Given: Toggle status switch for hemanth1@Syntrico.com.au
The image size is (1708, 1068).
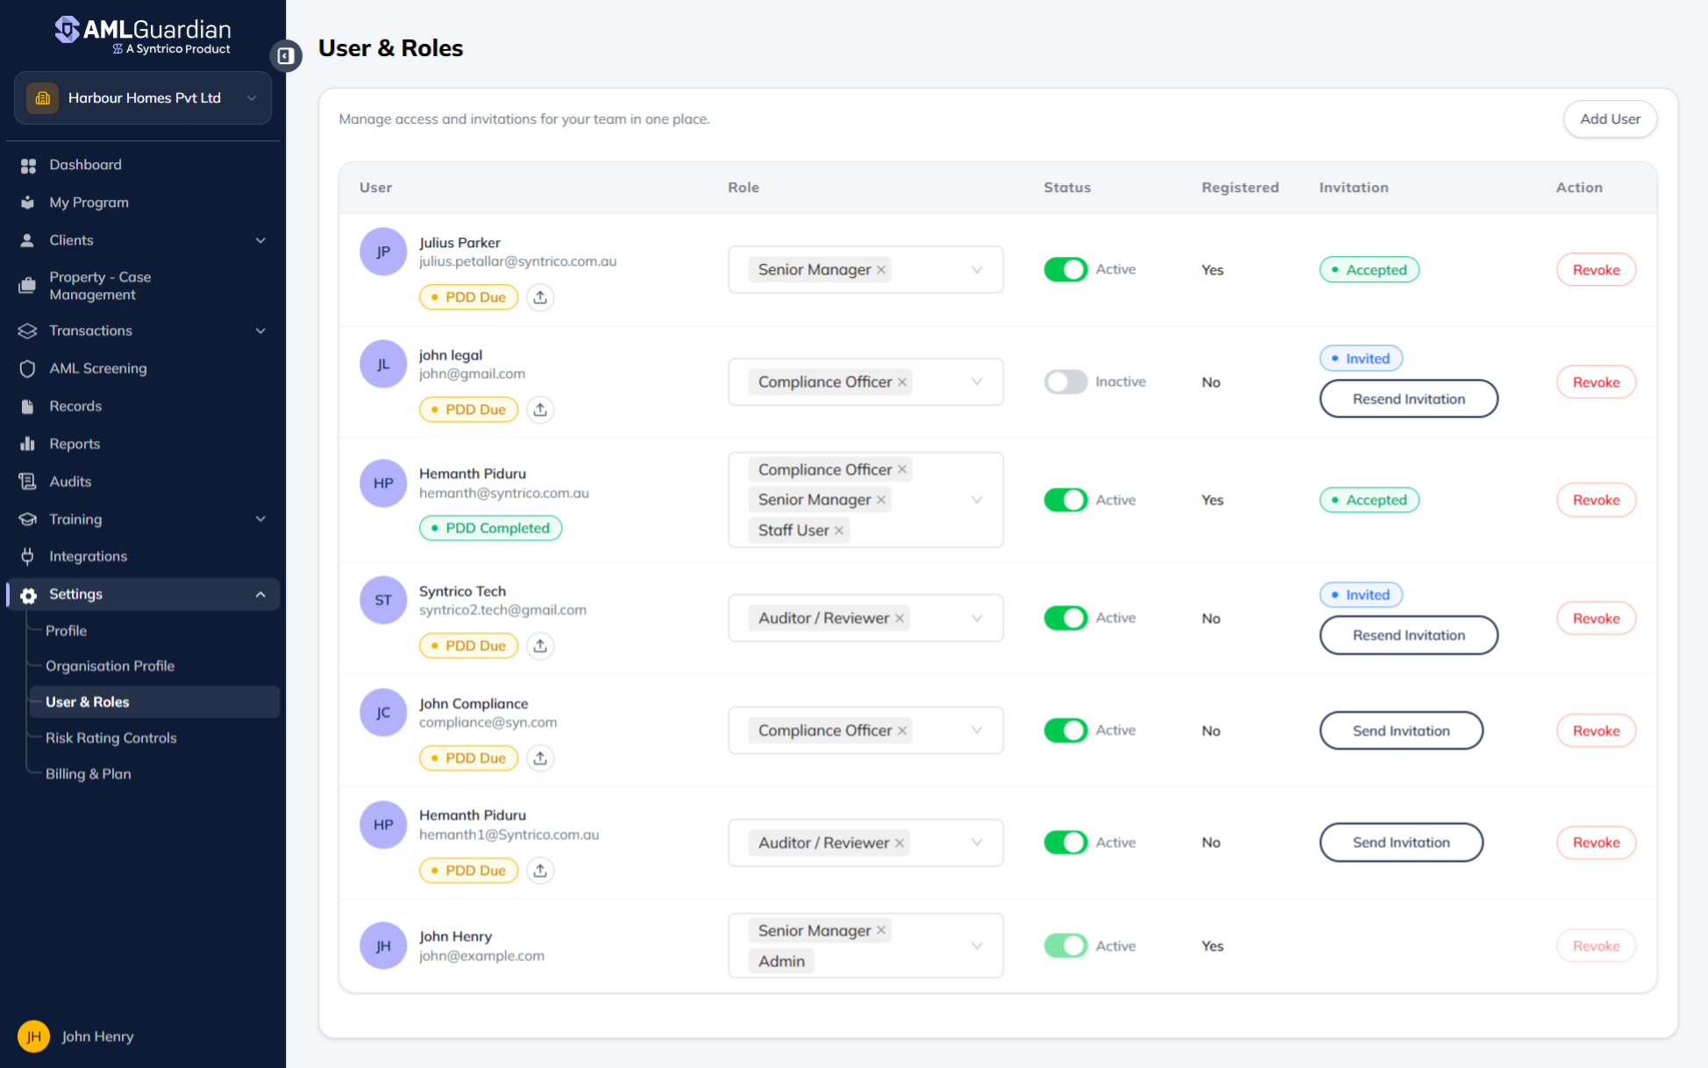Looking at the screenshot, I should pyautogui.click(x=1065, y=842).
